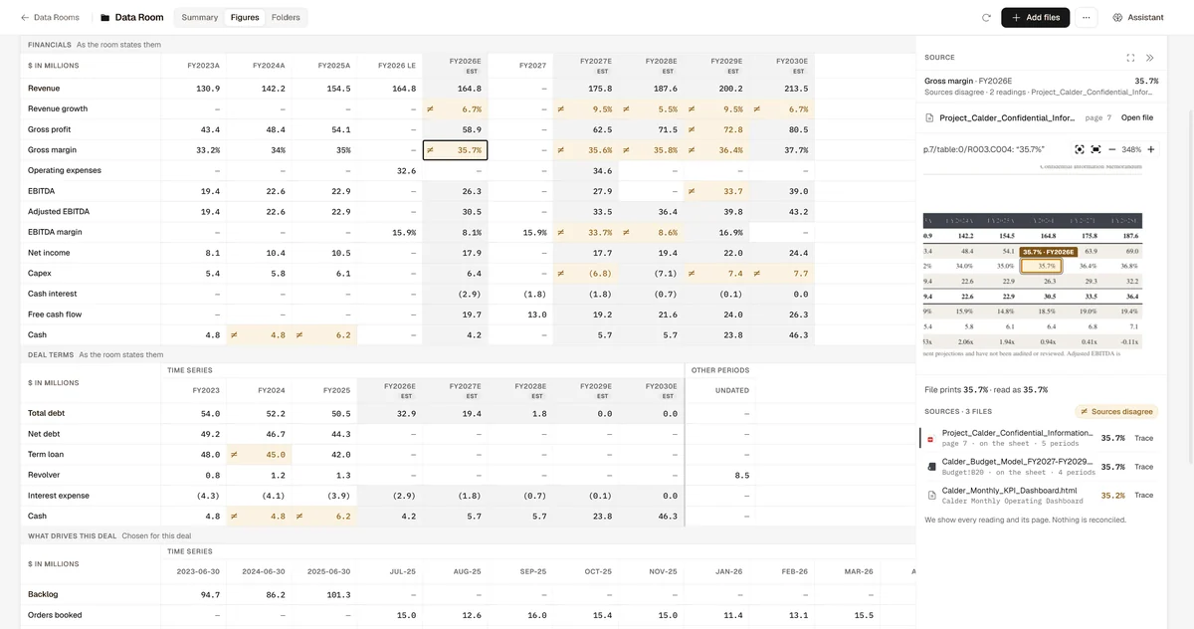Screen dimensions: 1194x629
Task: Click disagreement icon in EBITDA FY2029E cell
Action: pyautogui.click(x=693, y=191)
